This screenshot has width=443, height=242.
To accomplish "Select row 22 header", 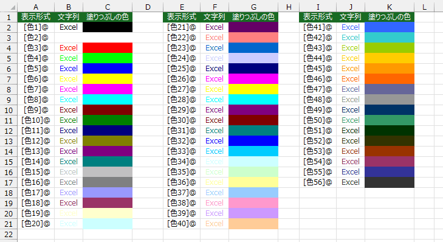I will pos(9,234).
